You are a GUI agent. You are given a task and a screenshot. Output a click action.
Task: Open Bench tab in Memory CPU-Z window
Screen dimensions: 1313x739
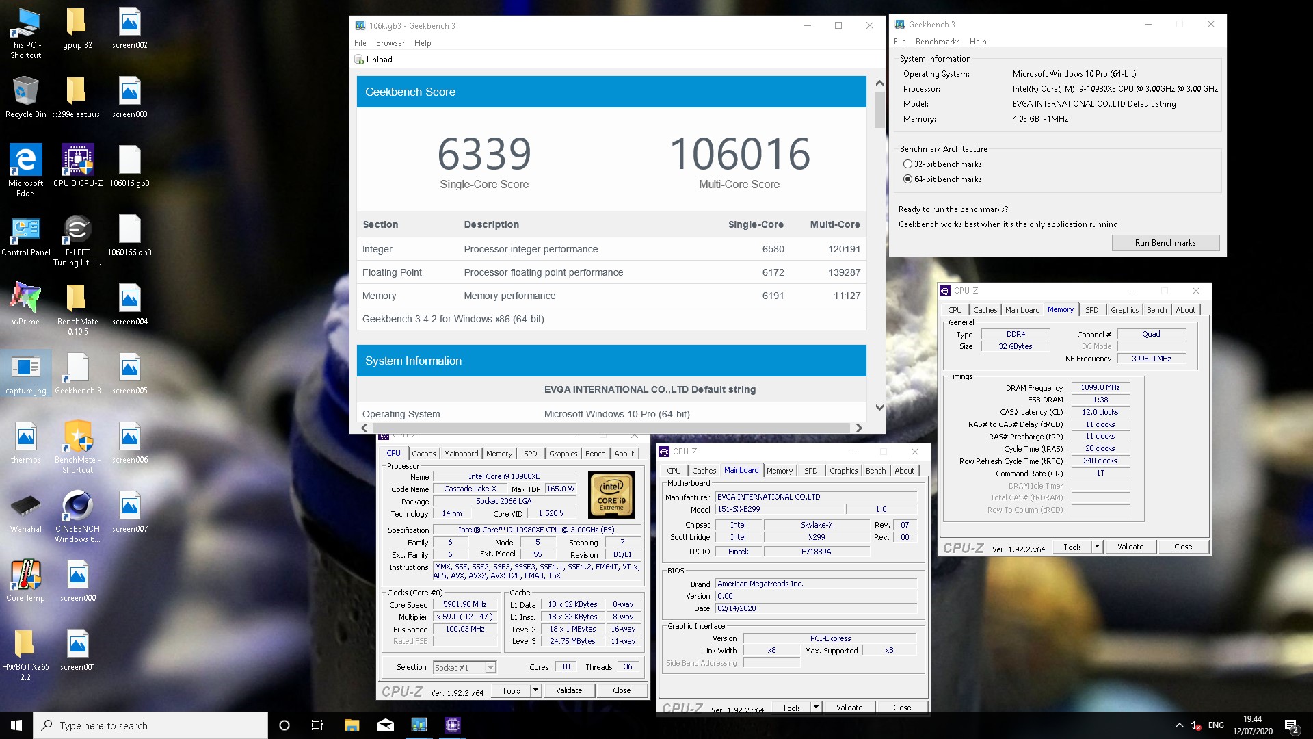point(1157,310)
